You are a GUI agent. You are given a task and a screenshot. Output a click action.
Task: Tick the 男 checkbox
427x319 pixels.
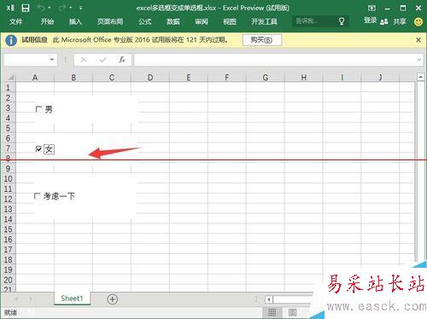pyautogui.click(x=38, y=109)
